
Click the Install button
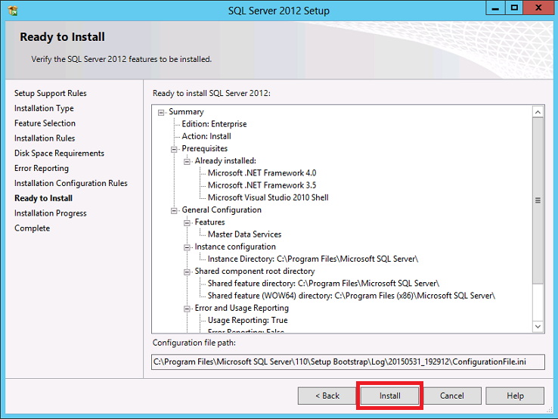tap(389, 396)
